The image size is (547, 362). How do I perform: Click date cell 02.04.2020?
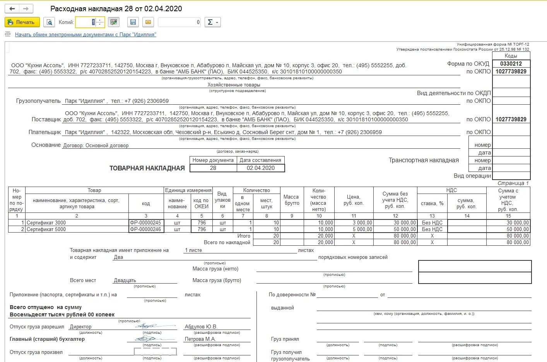click(261, 168)
